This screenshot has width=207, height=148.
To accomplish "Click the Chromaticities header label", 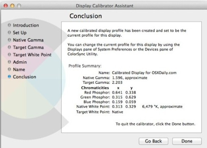I will [95, 88].
